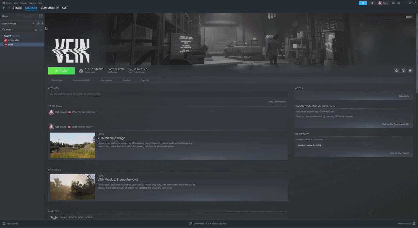This screenshot has width=418, height=228.
Task: Toggle ready-to-play games filter
Action: (x=42, y=24)
